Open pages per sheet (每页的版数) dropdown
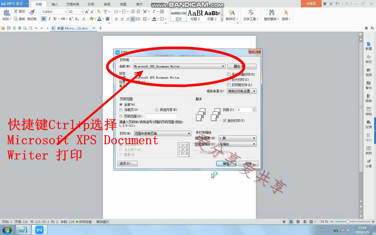The height and width of the screenshot is (235, 376). pyautogui.click(x=238, y=138)
